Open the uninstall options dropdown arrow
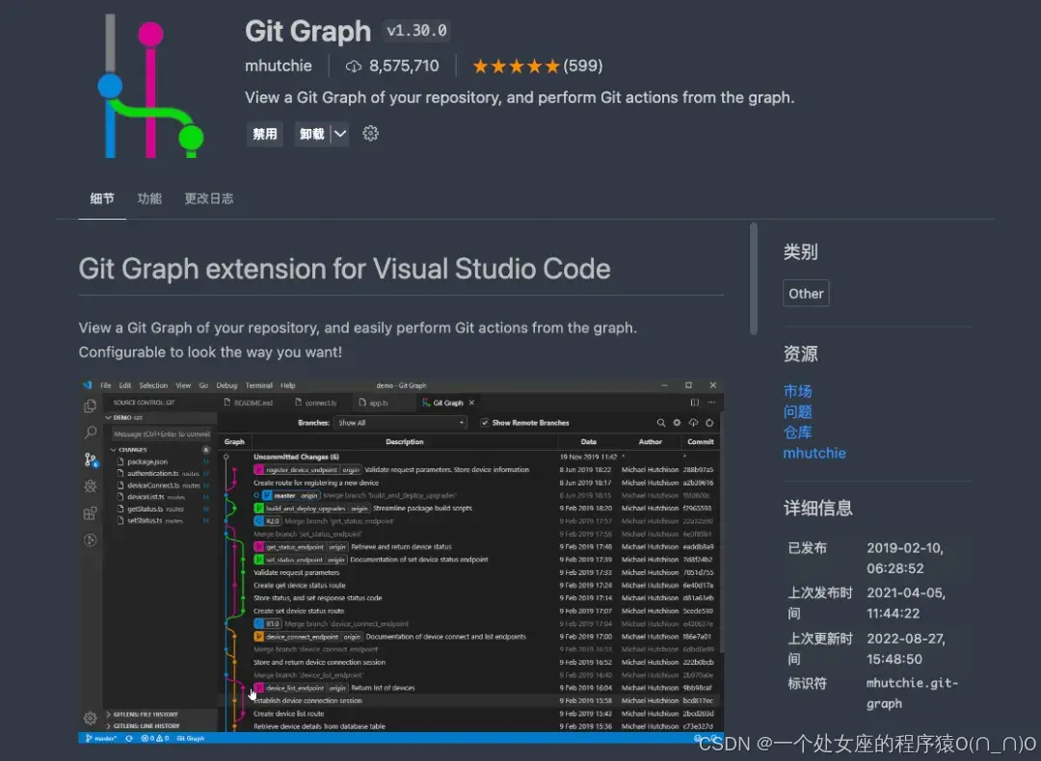 click(x=340, y=134)
